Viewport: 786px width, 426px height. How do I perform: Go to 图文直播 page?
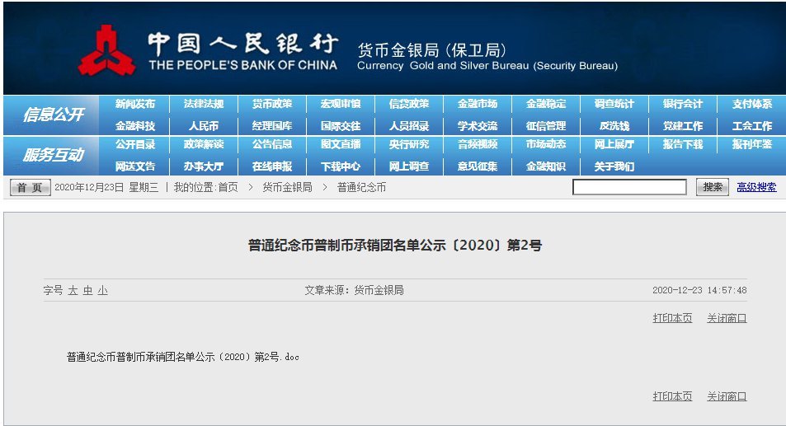pyautogui.click(x=341, y=144)
